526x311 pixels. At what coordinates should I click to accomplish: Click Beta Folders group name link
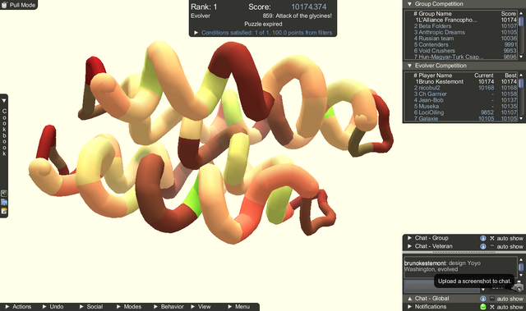(435, 26)
